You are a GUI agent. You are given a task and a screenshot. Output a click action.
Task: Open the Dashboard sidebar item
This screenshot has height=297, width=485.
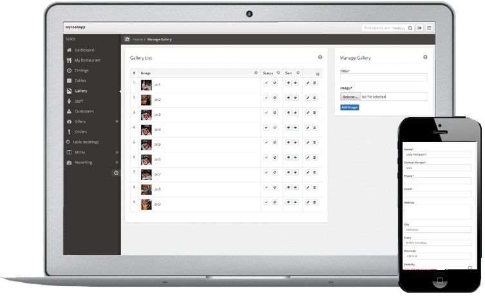click(84, 50)
